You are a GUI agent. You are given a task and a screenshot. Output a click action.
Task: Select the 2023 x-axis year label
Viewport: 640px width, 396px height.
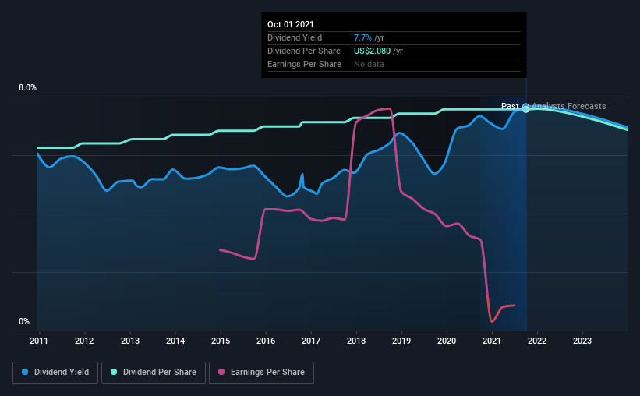(582, 341)
